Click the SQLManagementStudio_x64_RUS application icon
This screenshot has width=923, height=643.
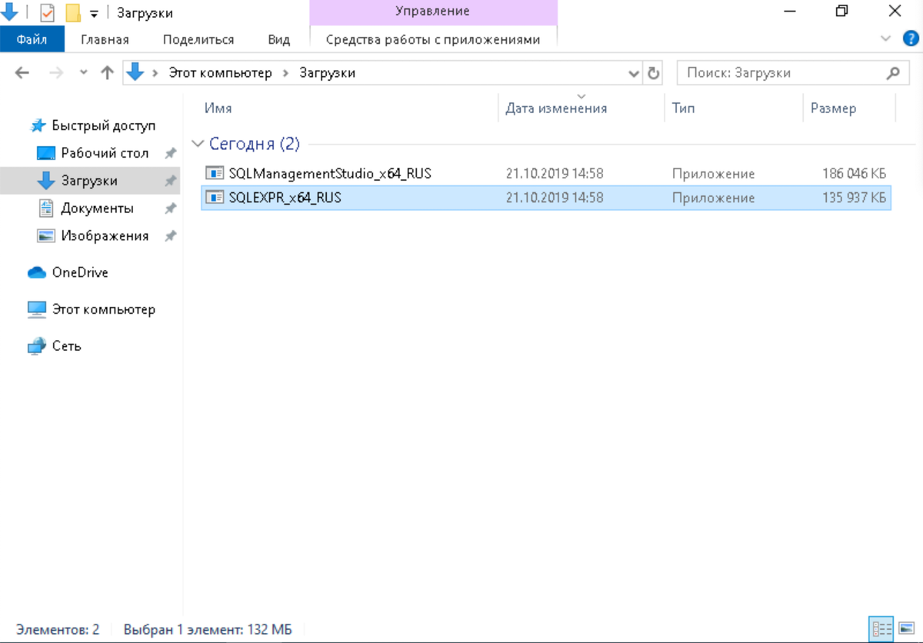click(x=215, y=173)
